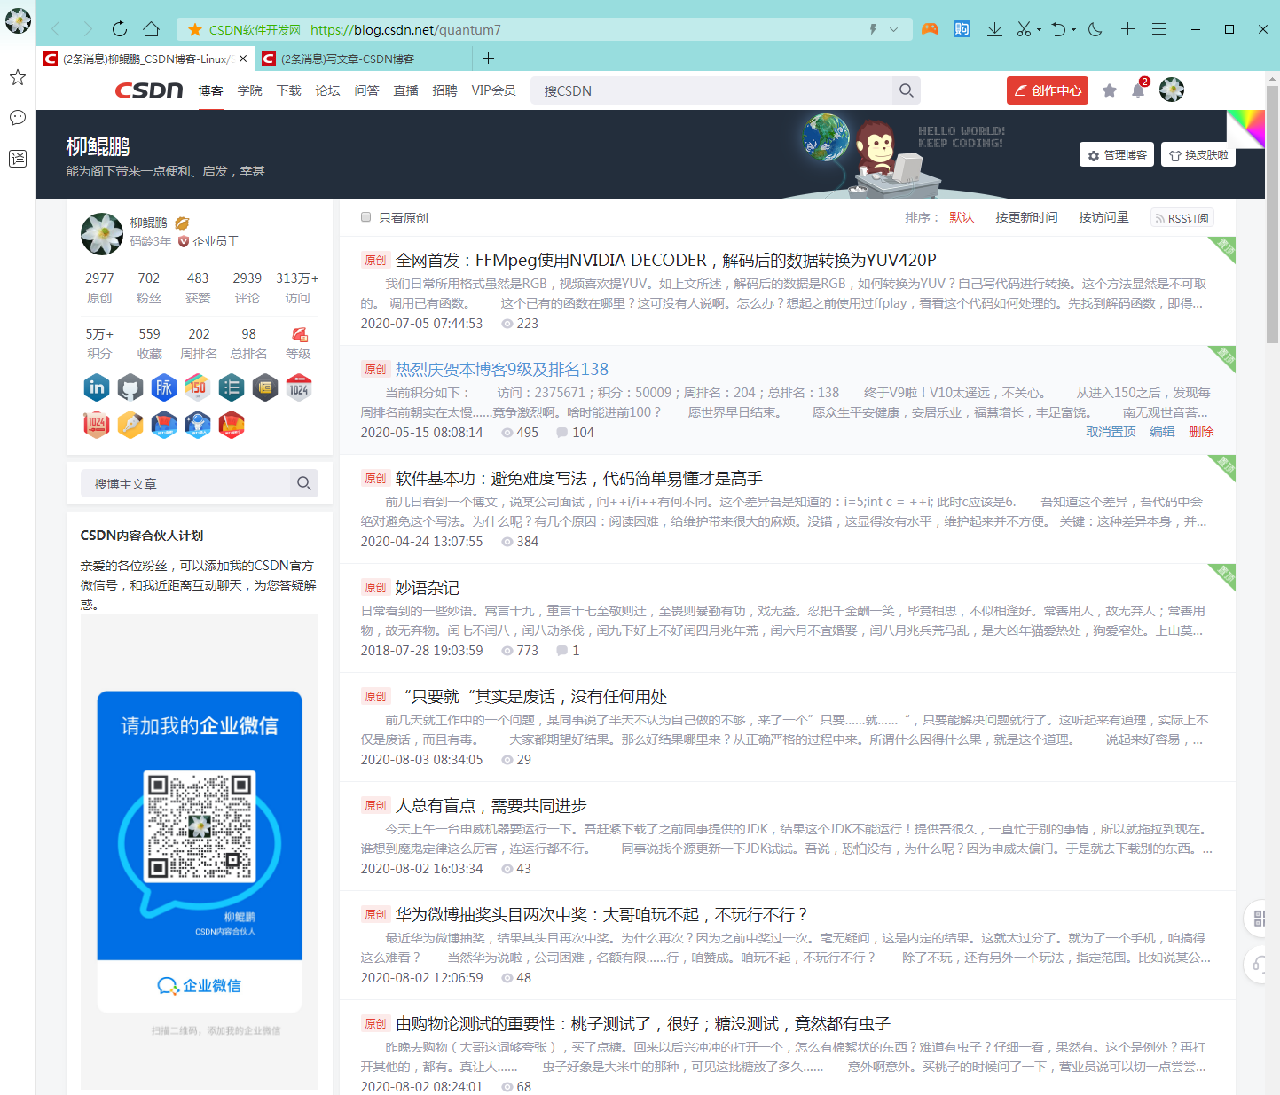The height and width of the screenshot is (1095, 1280).
Task: Open the 下载 nav menu item
Action: [289, 90]
